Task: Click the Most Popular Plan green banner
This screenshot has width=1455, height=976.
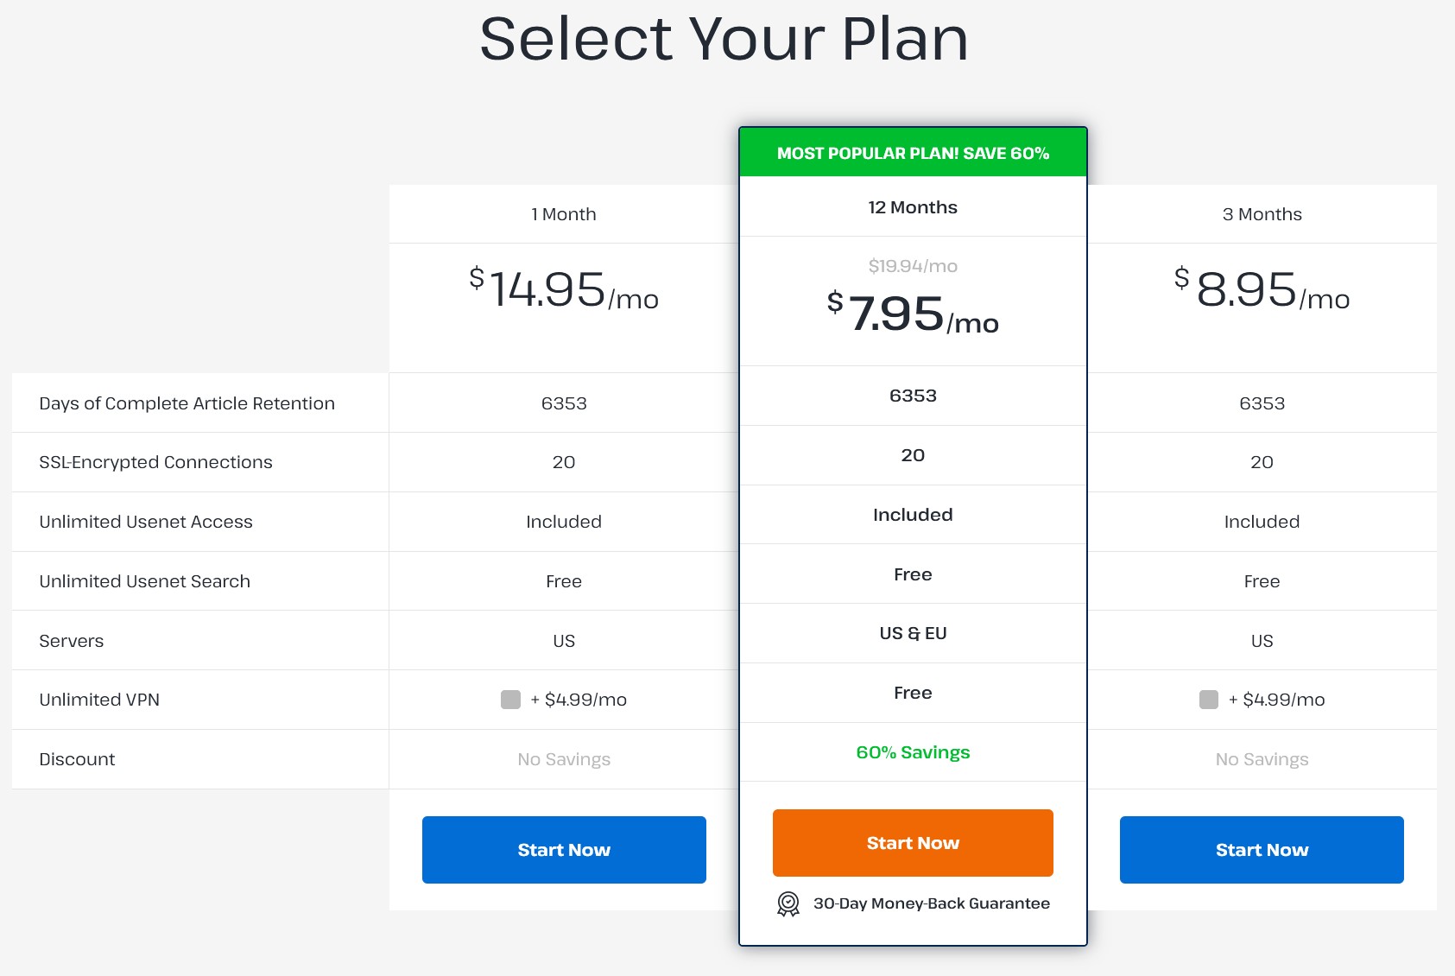Action: pos(913,153)
